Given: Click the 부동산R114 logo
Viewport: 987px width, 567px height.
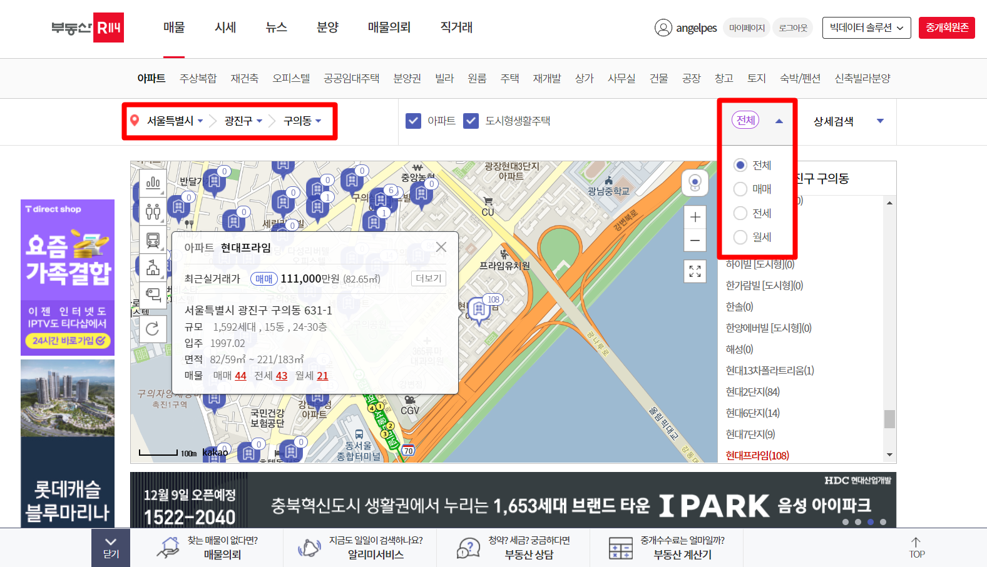Looking at the screenshot, I should click(88, 28).
